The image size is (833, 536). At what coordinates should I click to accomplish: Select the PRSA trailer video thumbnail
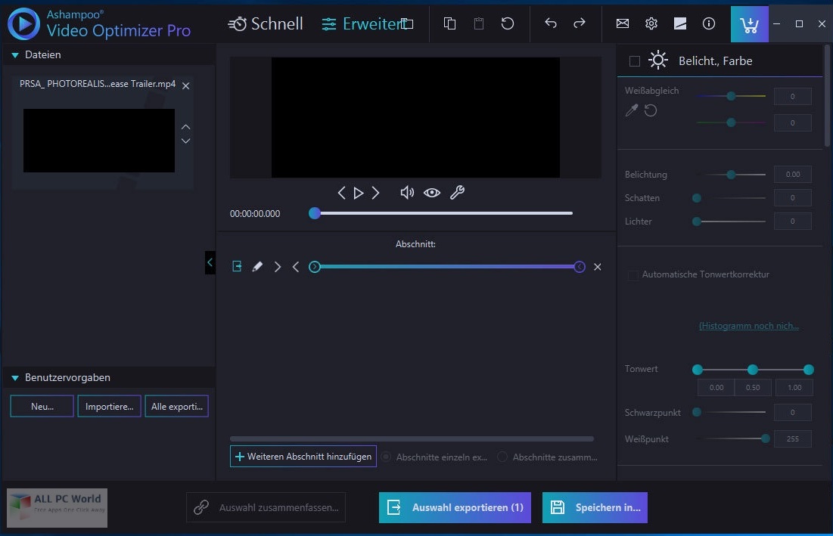(x=99, y=141)
